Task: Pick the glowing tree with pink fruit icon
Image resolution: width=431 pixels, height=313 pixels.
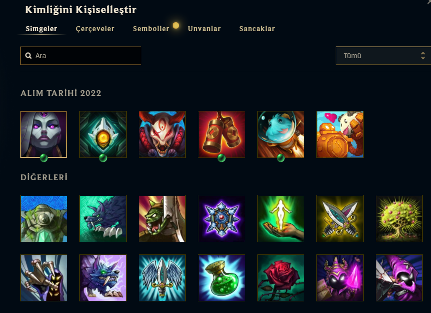Action: pyautogui.click(x=399, y=219)
